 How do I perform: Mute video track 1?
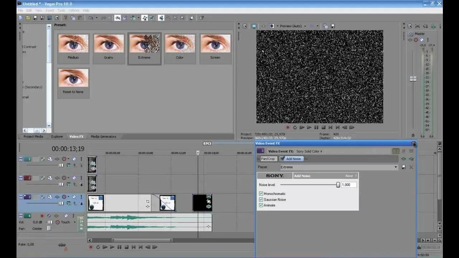74,159
